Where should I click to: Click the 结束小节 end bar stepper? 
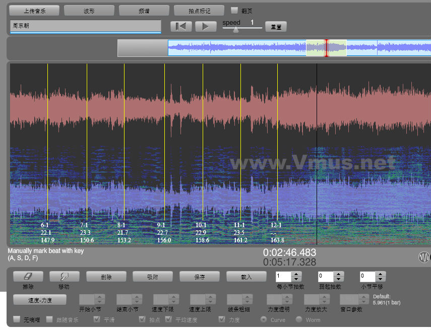(129, 299)
